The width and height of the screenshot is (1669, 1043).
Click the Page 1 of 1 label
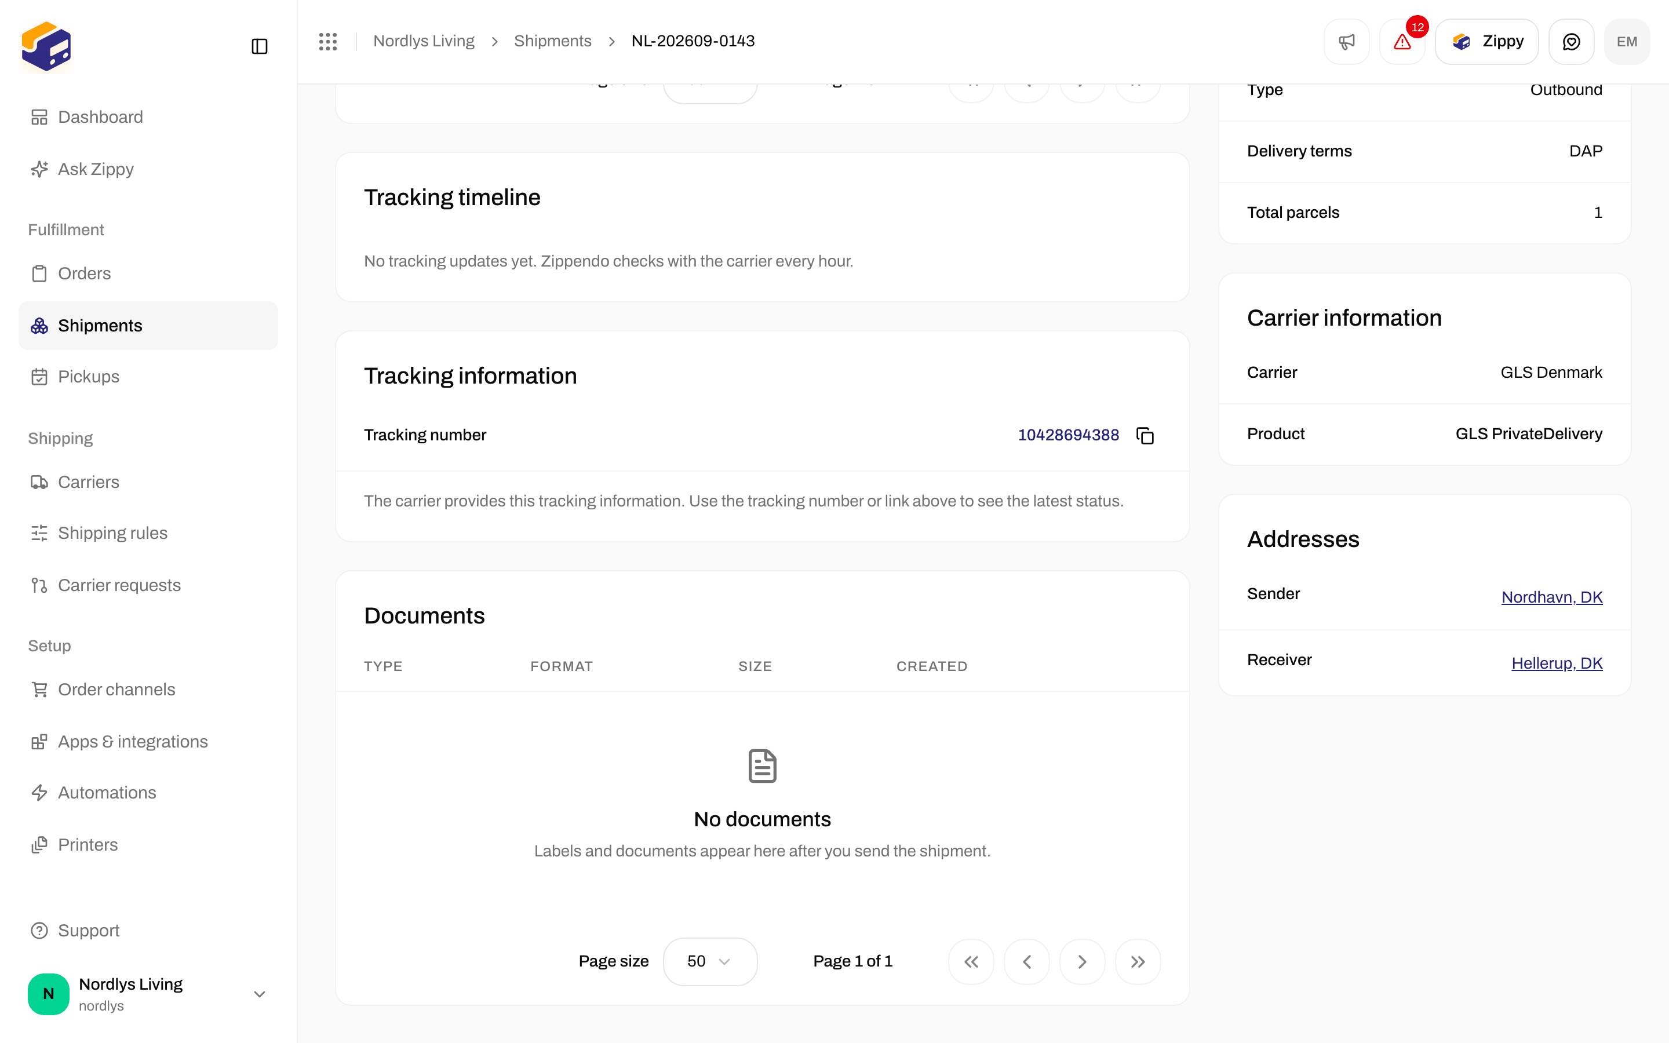tap(852, 962)
